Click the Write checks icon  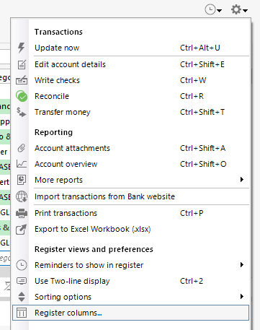(22, 80)
